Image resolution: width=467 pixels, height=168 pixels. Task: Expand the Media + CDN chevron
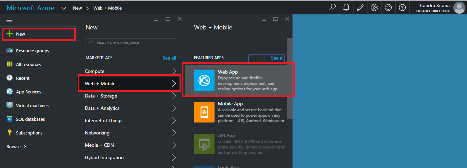174,145
